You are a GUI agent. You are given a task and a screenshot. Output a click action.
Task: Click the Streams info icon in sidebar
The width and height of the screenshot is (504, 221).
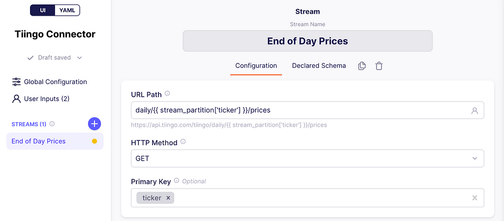(x=52, y=124)
